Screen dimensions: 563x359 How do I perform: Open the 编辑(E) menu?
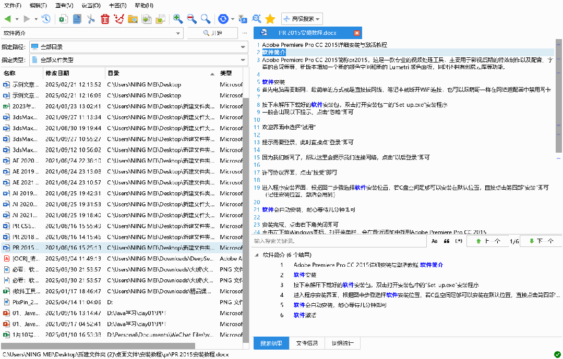click(38, 5)
